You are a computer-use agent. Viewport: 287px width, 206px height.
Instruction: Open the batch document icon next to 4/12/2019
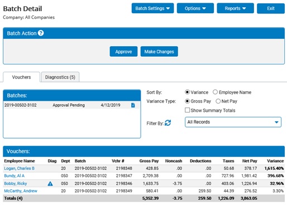tap(133, 105)
